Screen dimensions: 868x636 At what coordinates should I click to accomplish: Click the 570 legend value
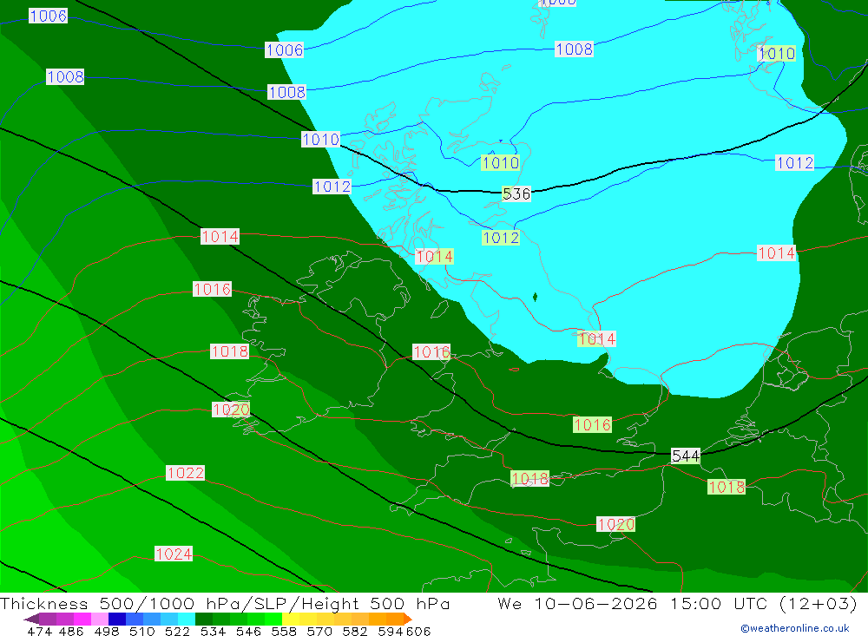click(319, 632)
